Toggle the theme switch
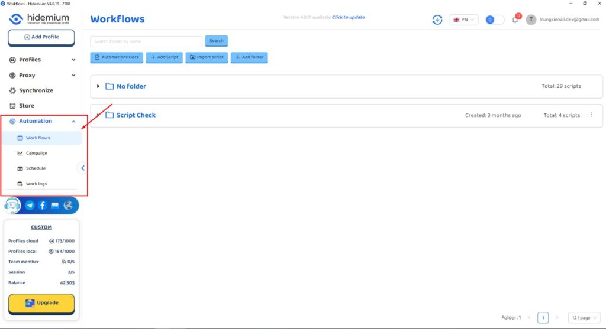Image resolution: width=606 pixels, height=329 pixels. pyautogui.click(x=495, y=19)
